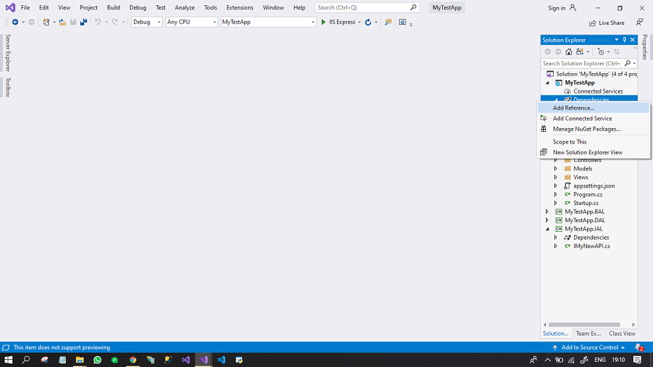This screenshot has width=653, height=367.
Task: Expand the Models folder
Action: pos(556,168)
